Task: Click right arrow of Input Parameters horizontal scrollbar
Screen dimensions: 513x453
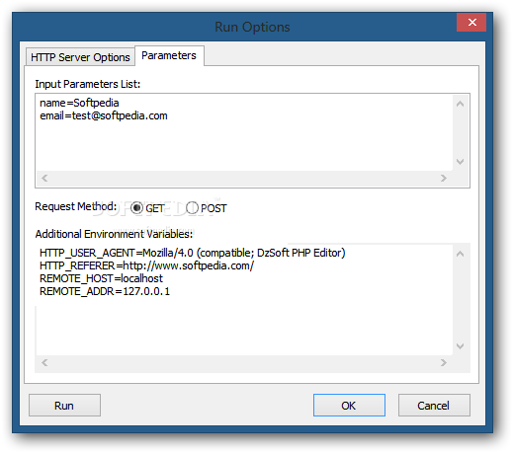Action: point(444,179)
